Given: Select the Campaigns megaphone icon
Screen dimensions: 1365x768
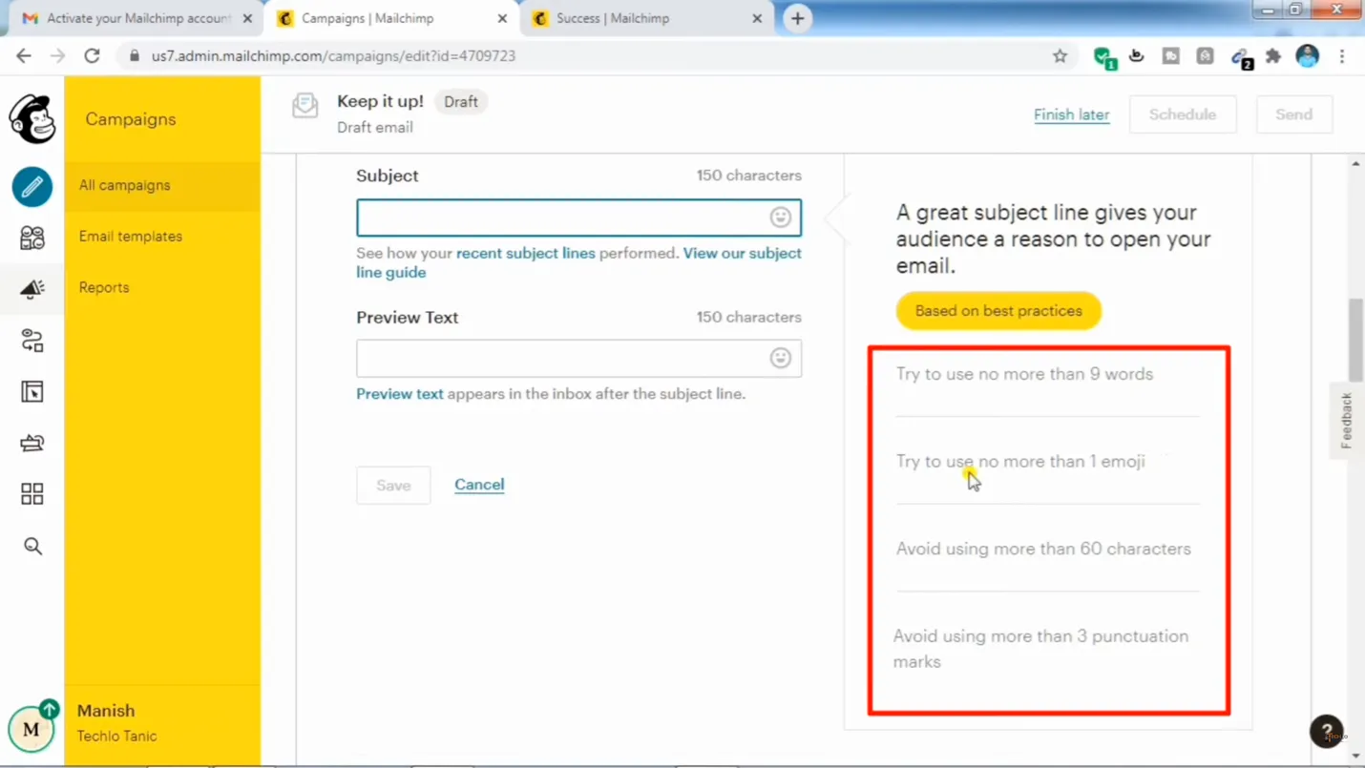Looking at the screenshot, I should tap(32, 288).
